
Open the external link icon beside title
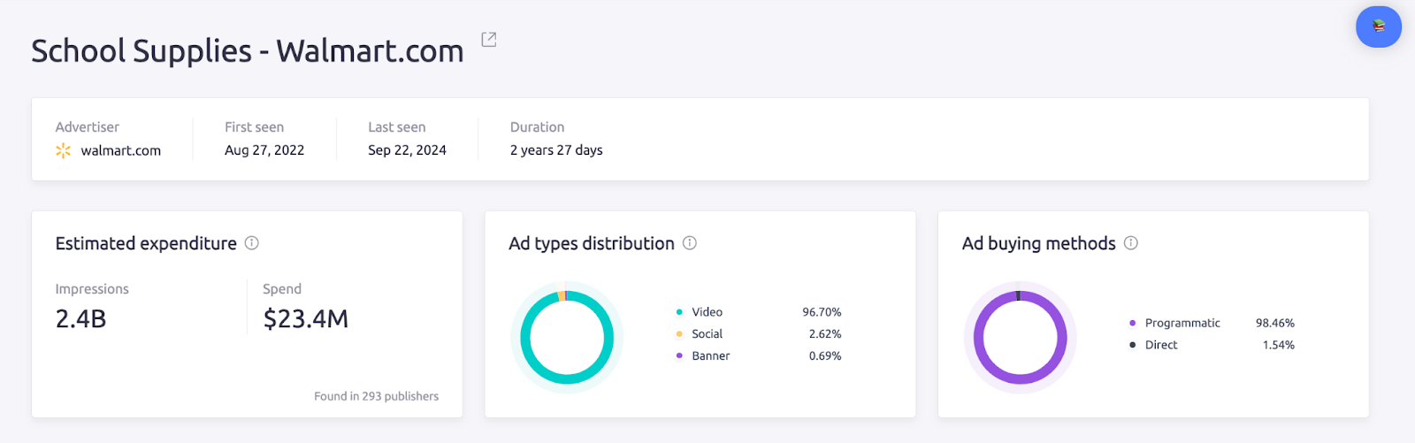pyautogui.click(x=488, y=39)
